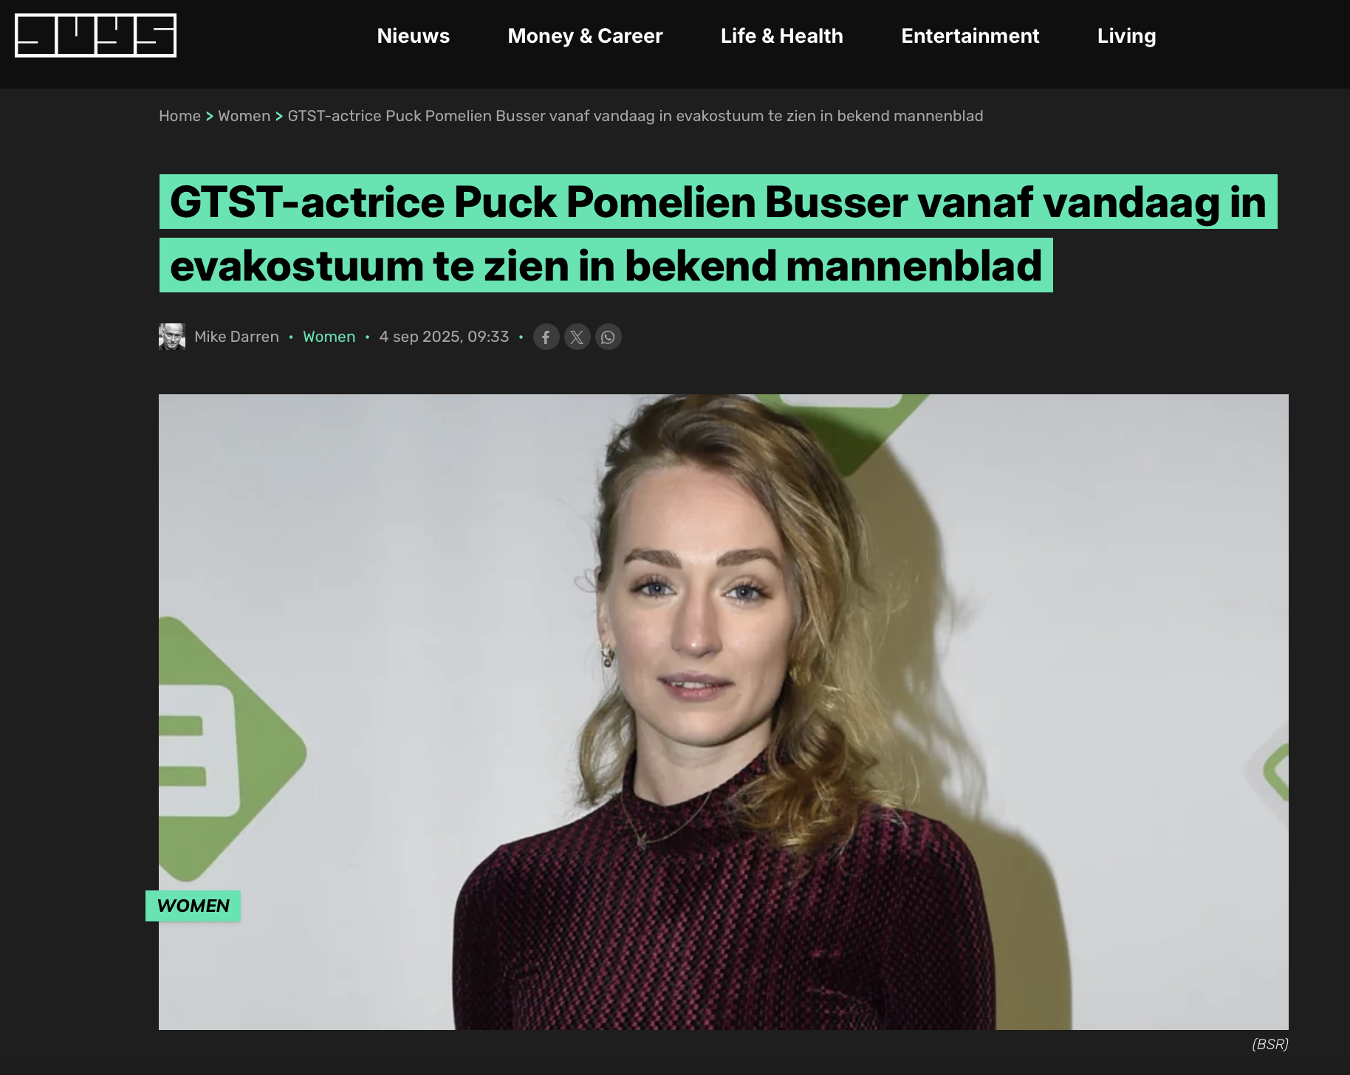The width and height of the screenshot is (1350, 1075).
Task: Click the green-highlighted article headline
Action: point(718,233)
